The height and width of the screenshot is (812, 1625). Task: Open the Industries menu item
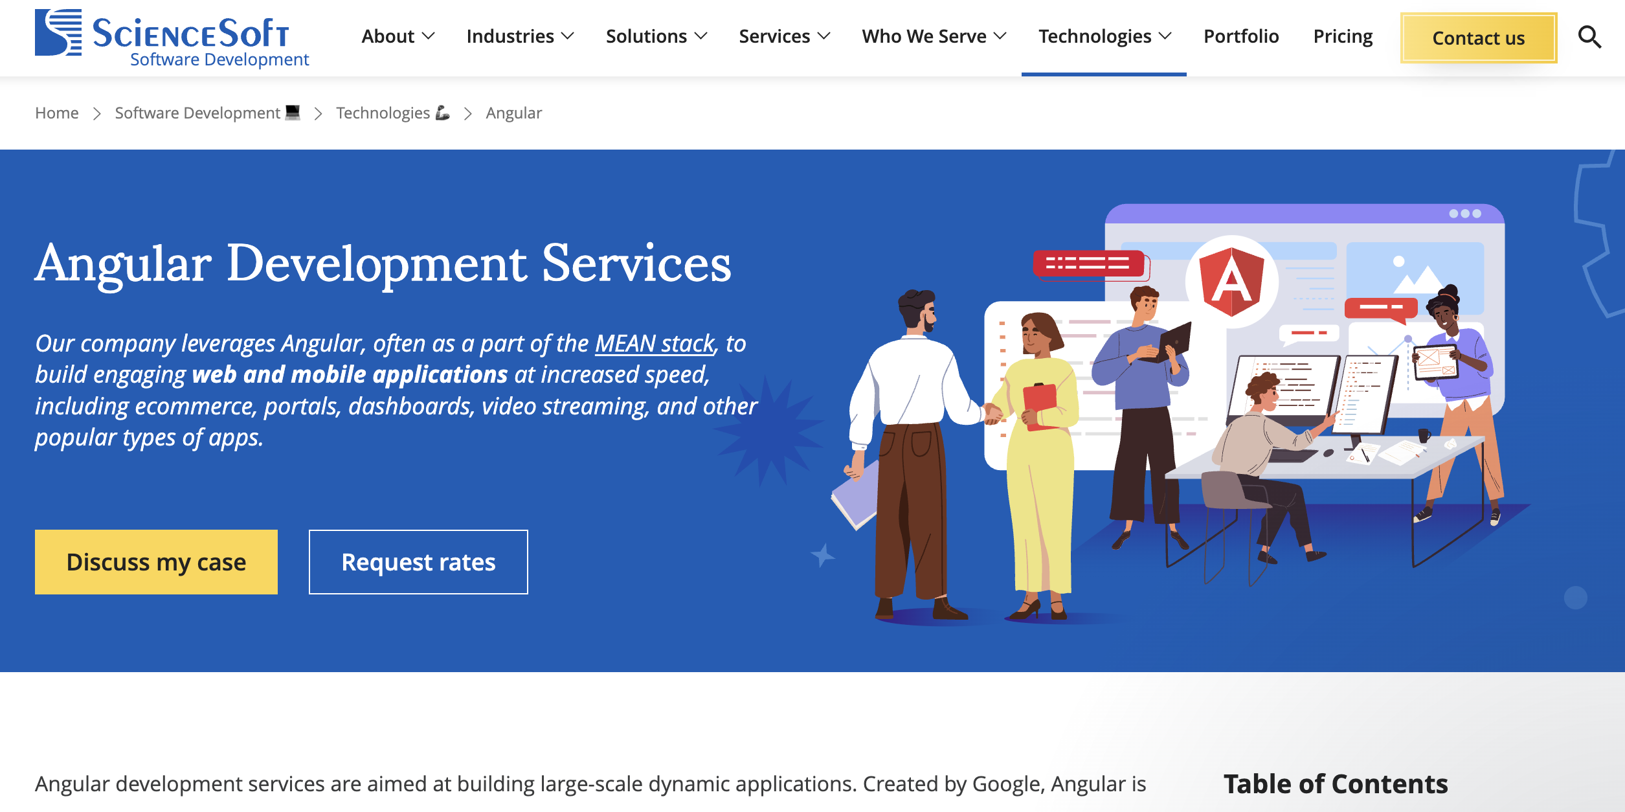[x=510, y=36]
